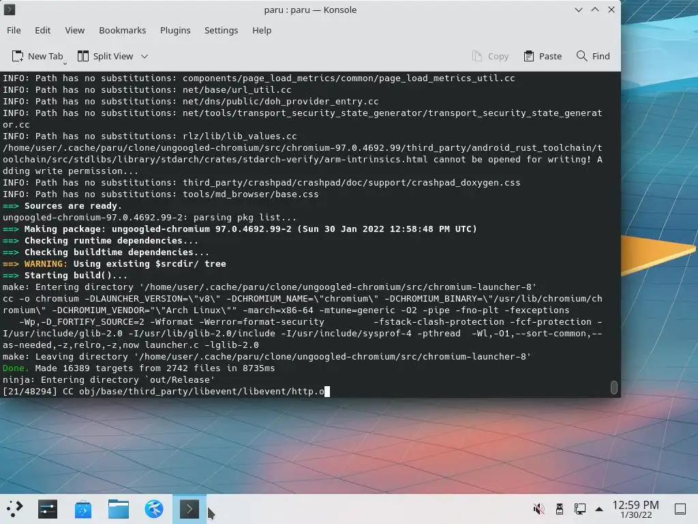The image size is (698, 524).
Task: Click the muted audio volume tray icon
Action: point(538,509)
